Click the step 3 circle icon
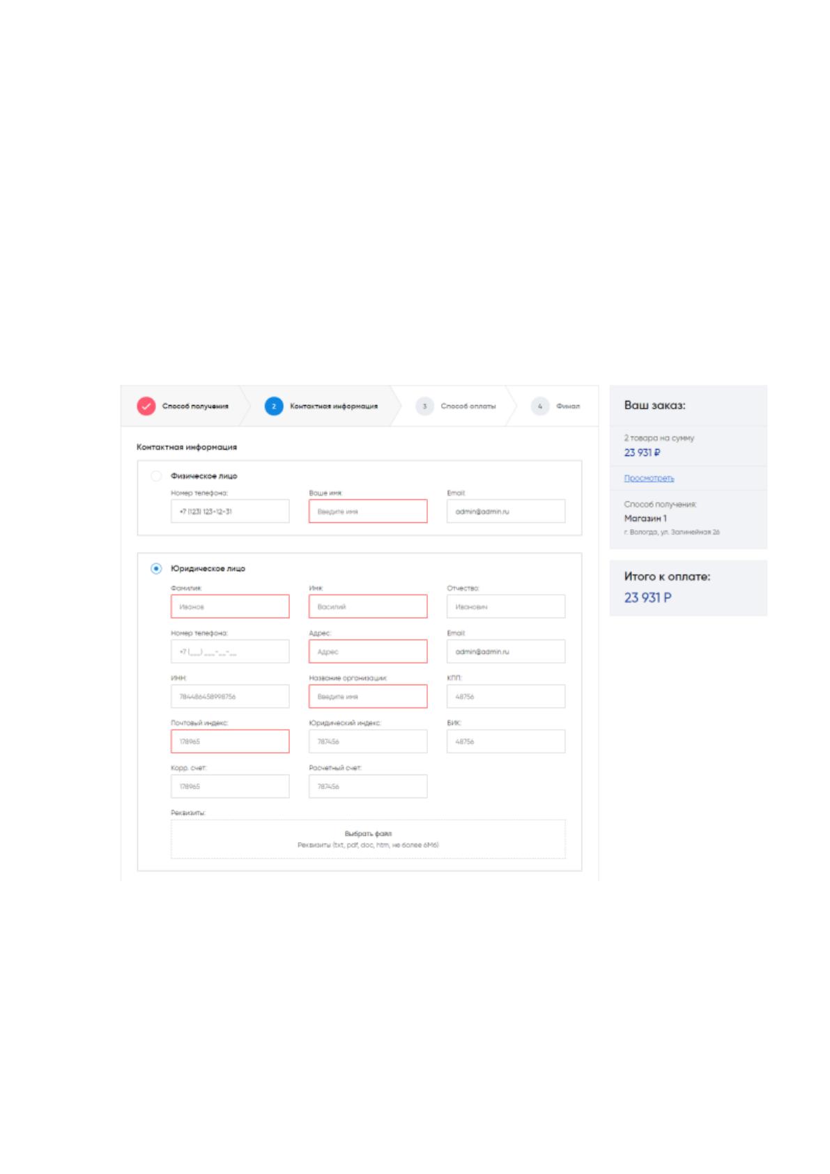 [424, 406]
